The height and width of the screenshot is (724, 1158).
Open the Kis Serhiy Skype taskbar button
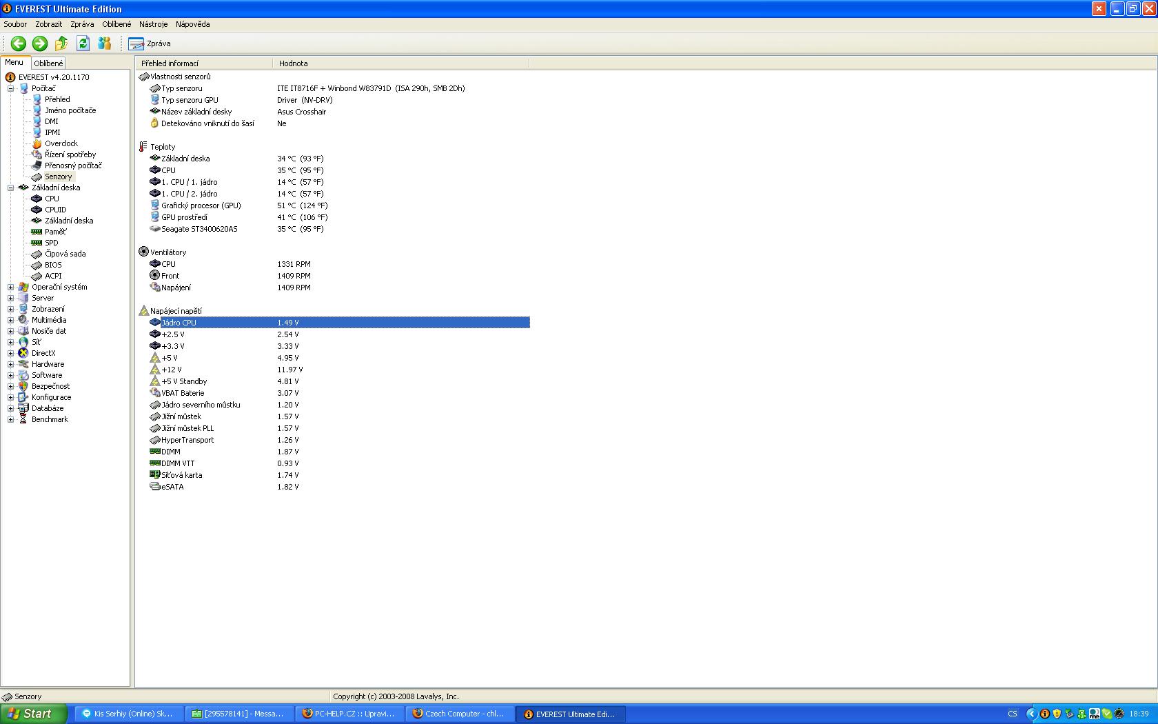pyautogui.click(x=128, y=714)
